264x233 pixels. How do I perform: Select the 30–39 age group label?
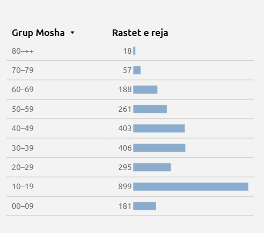pyautogui.click(x=23, y=148)
